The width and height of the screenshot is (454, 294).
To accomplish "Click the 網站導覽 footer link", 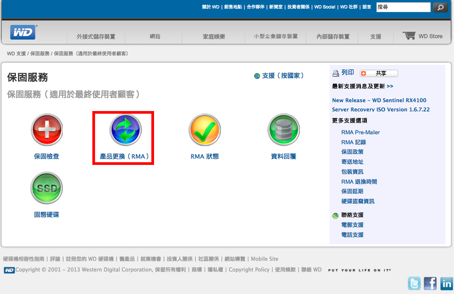I will pyautogui.click(x=235, y=259).
